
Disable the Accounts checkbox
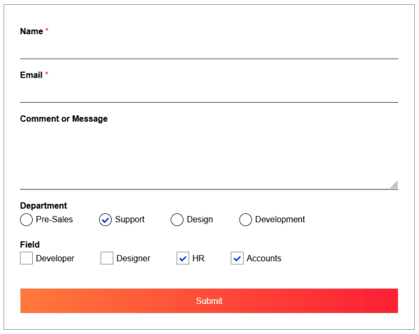tap(237, 259)
